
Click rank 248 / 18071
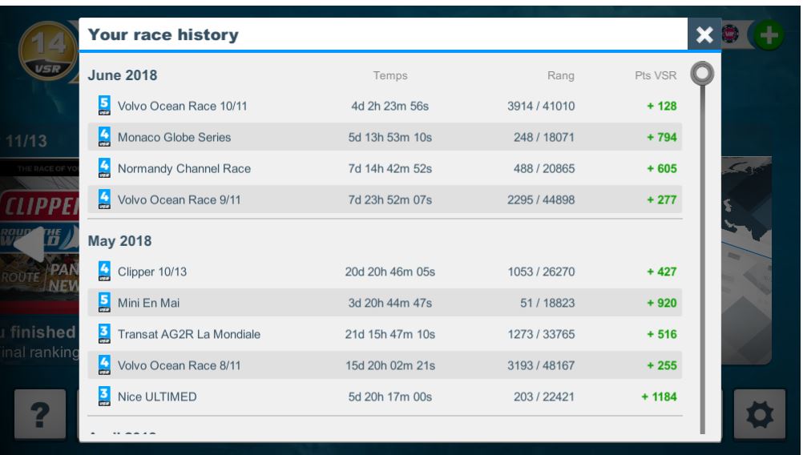pos(544,137)
